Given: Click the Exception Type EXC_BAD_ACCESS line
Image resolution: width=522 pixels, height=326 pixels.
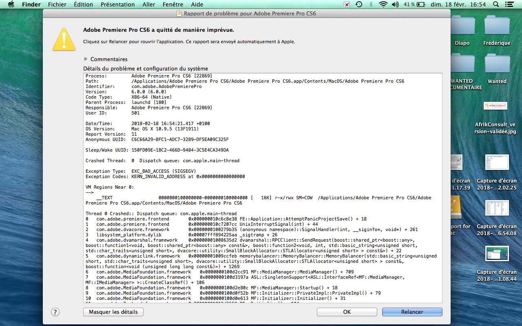Looking at the screenshot, I should pos(141,171).
